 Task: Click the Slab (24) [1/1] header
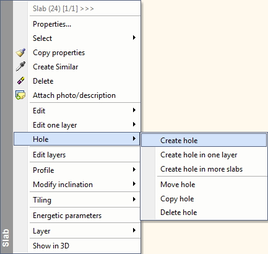click(x=63, y=9)
